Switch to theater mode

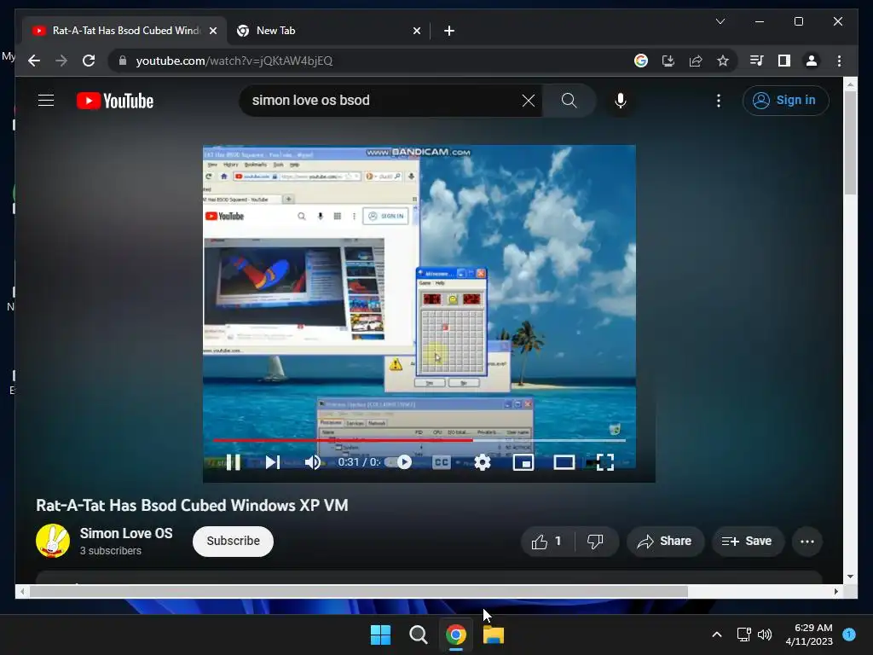coord(564,462)
